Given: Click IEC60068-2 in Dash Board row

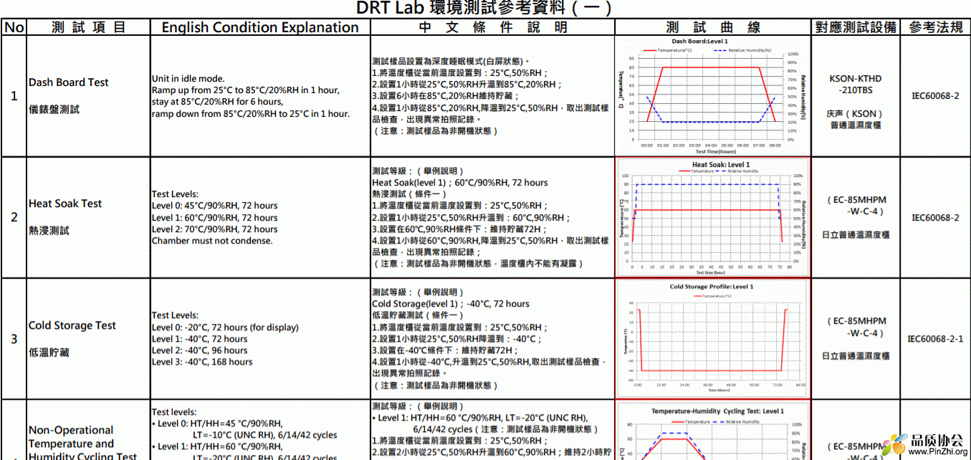Looking at the screenshot, I should coord(935,96).
